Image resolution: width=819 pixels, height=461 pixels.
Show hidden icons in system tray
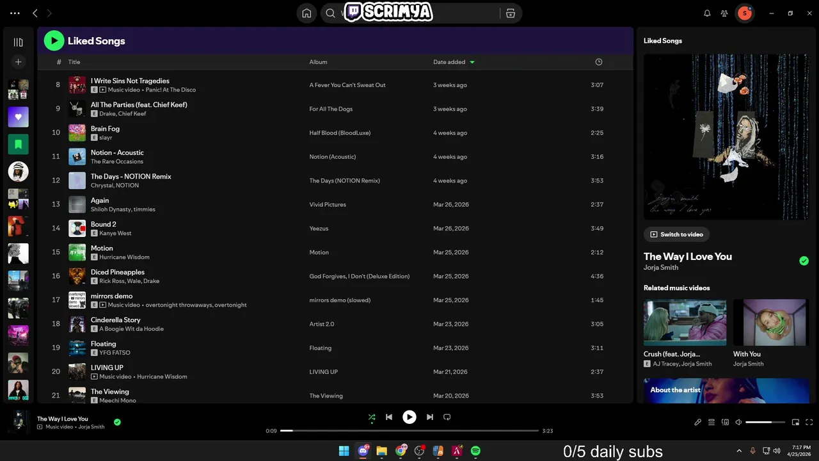tap(739, 451)
